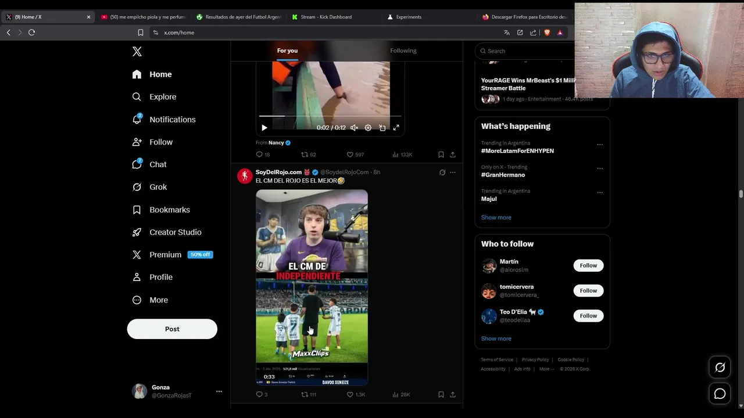Viewport: 744px width, 418px height.
Task: Play the video from Nancy
Action: (264, 128)
